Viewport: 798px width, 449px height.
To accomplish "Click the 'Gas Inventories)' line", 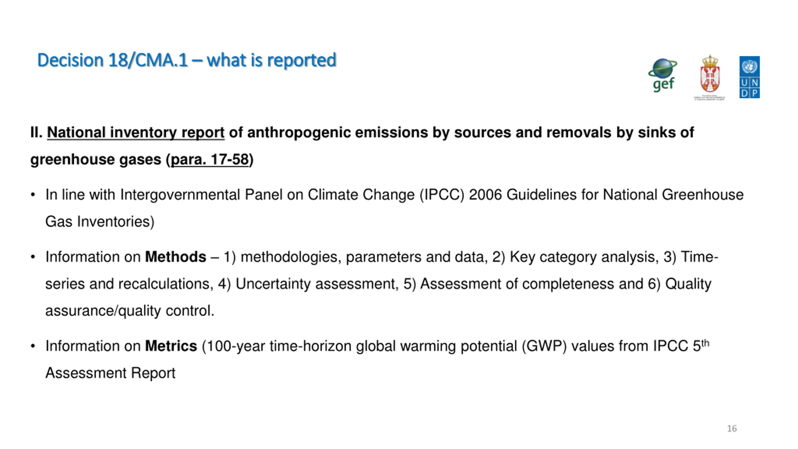I will click(100, 222).
